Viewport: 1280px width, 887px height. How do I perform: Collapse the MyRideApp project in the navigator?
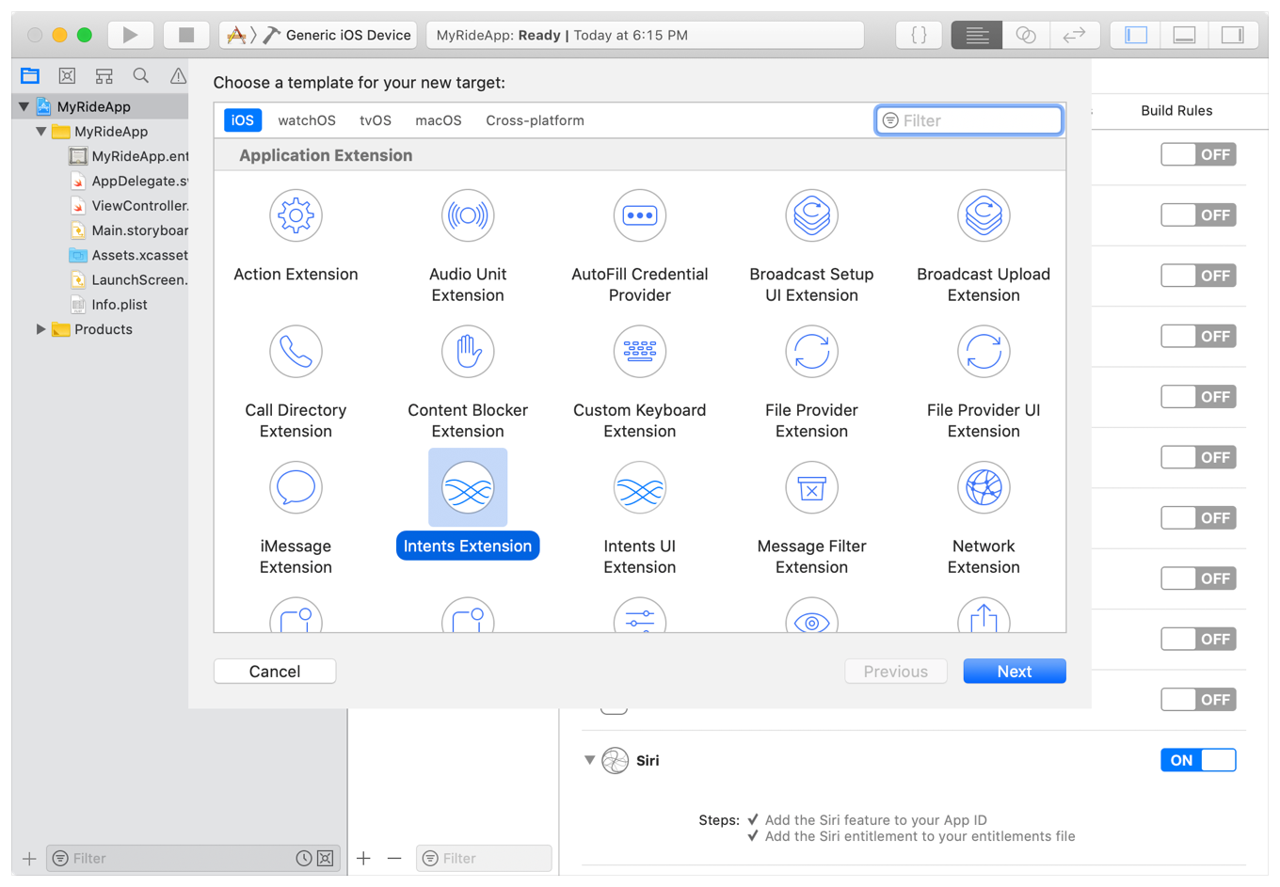pos(24,106)
